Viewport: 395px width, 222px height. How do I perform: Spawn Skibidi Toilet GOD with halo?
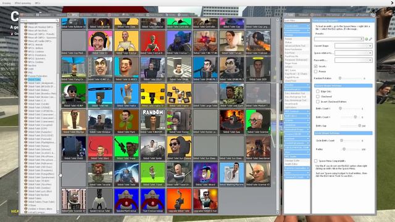pos(258,69)
